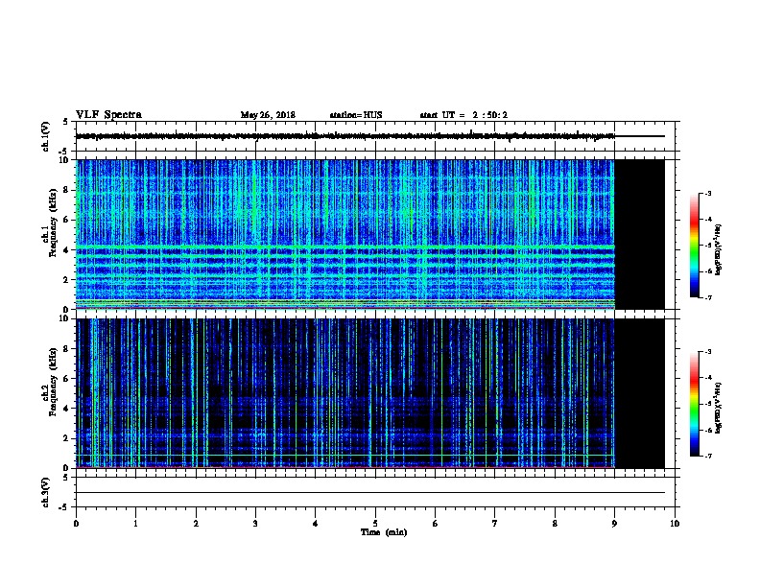Image resolution: width=760 pixels, height=587 pixels.
Task: Click the black no-data block in ch.2 spectrogram
Action: [639, 393]
